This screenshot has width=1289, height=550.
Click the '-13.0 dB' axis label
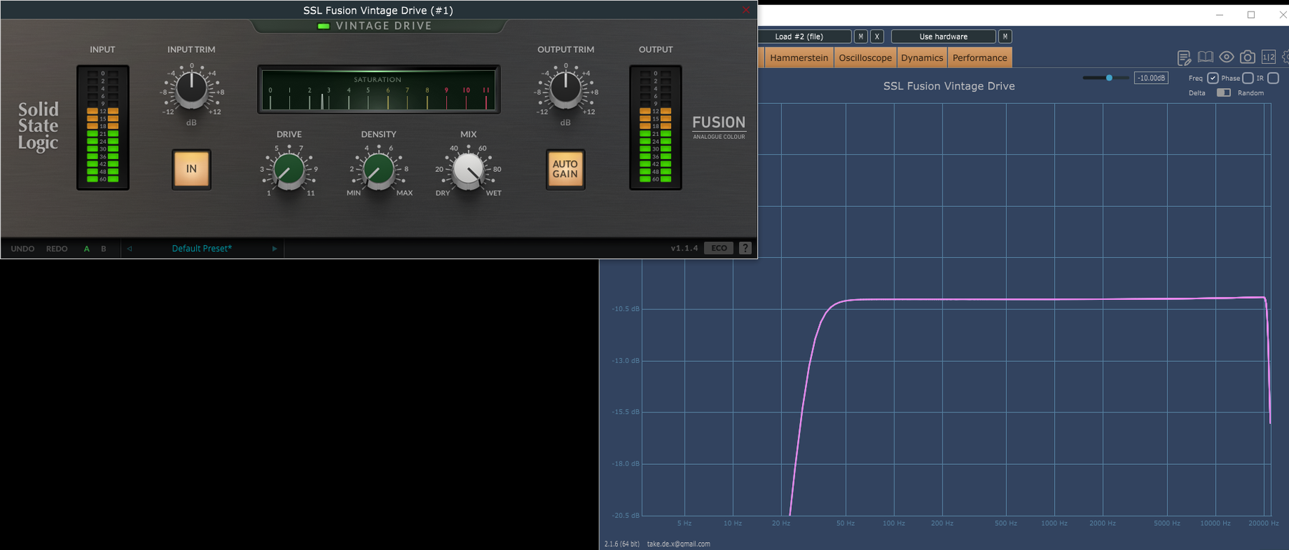pyautogui.click(x=625, y=360)
